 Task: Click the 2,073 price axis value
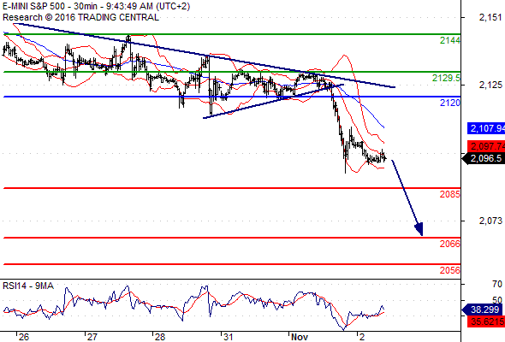point(490,221)
